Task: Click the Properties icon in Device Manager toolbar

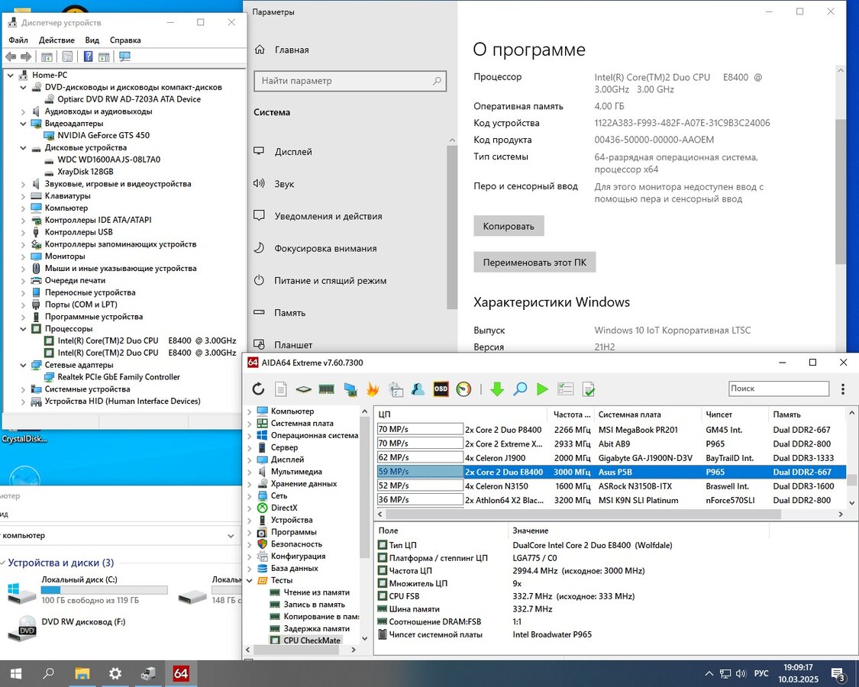Action: [x=67, y=56]
